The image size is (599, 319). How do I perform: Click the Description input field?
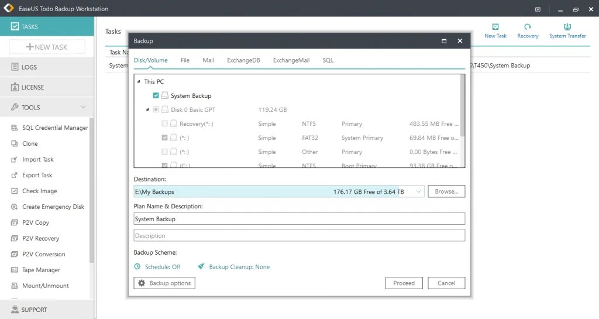click(299, 235)
